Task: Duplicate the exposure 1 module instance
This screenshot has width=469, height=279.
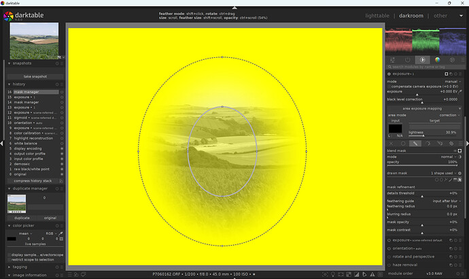Action: pyautogui.click(x=451, y=74)
